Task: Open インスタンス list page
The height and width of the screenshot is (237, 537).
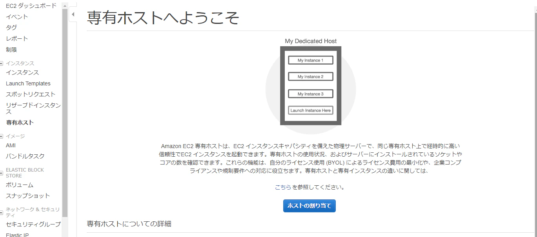Action: point(22,72)
